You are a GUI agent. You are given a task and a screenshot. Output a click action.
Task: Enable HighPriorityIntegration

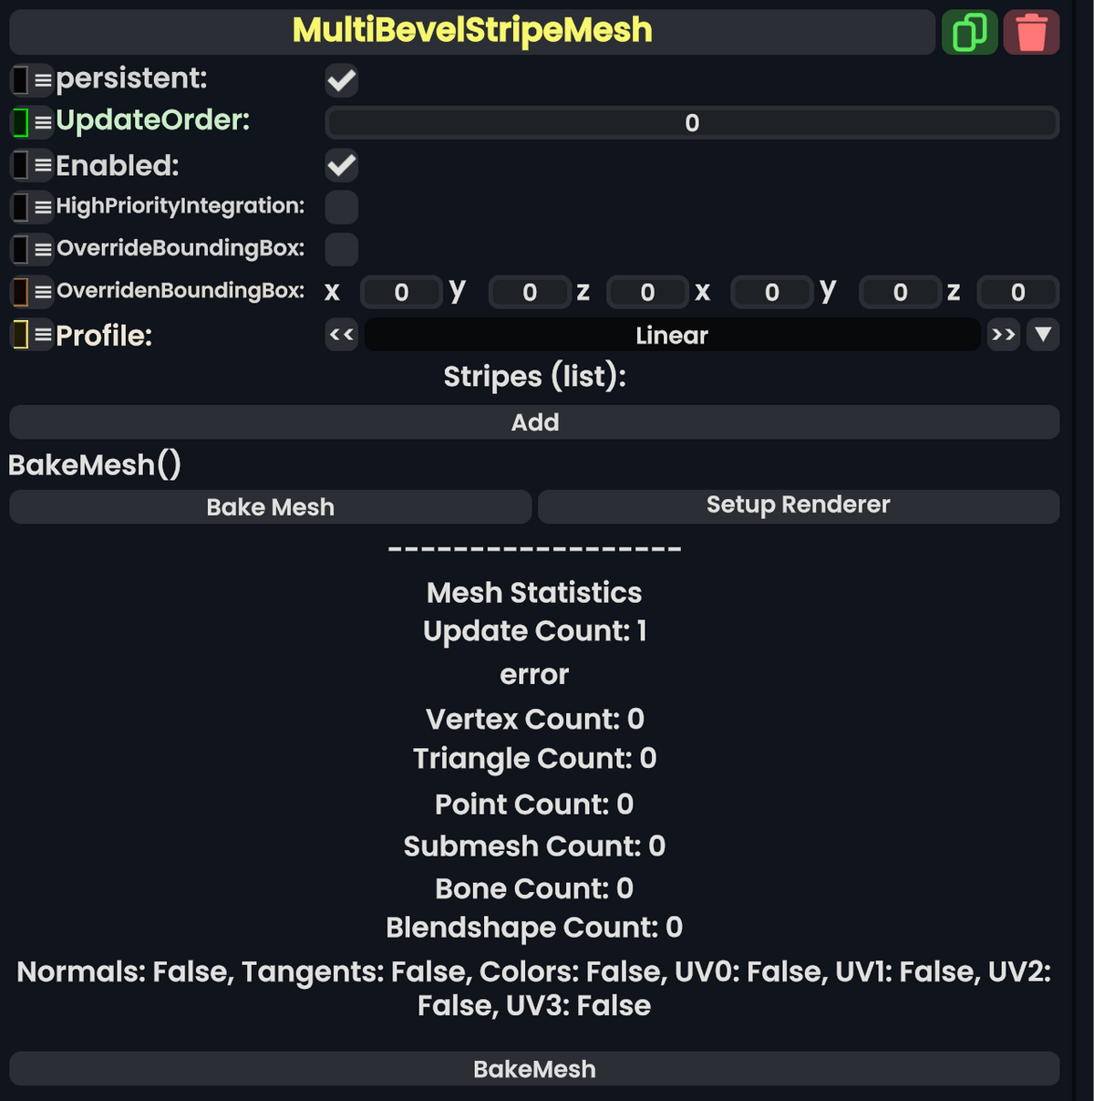point(341,207)
